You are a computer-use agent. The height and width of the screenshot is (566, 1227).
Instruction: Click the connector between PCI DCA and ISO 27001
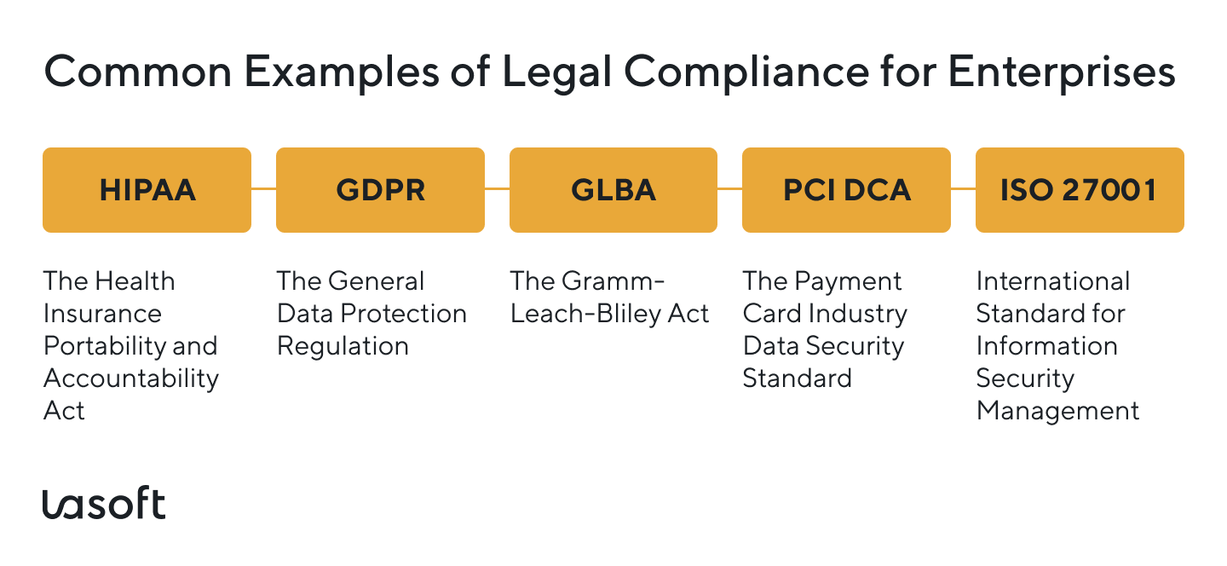963,189
